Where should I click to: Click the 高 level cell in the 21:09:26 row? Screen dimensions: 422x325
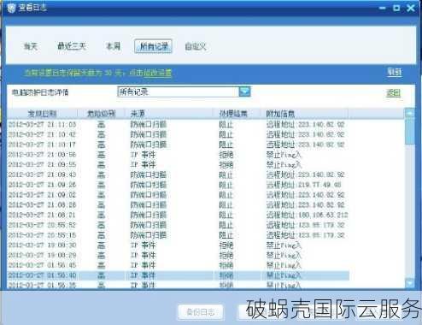(x=101, y=185)
